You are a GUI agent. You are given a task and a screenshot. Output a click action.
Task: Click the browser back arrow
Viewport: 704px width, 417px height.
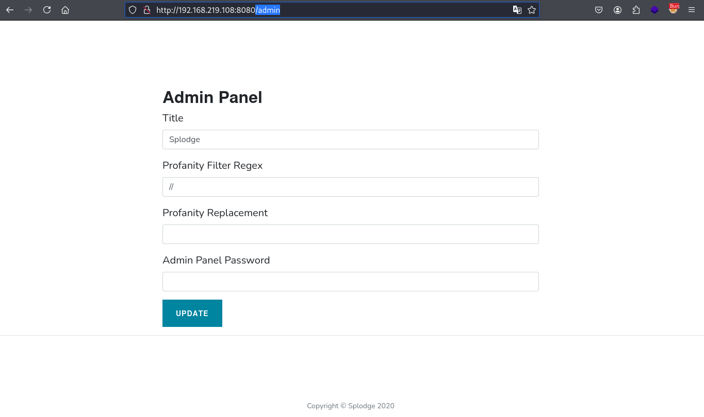10,10
